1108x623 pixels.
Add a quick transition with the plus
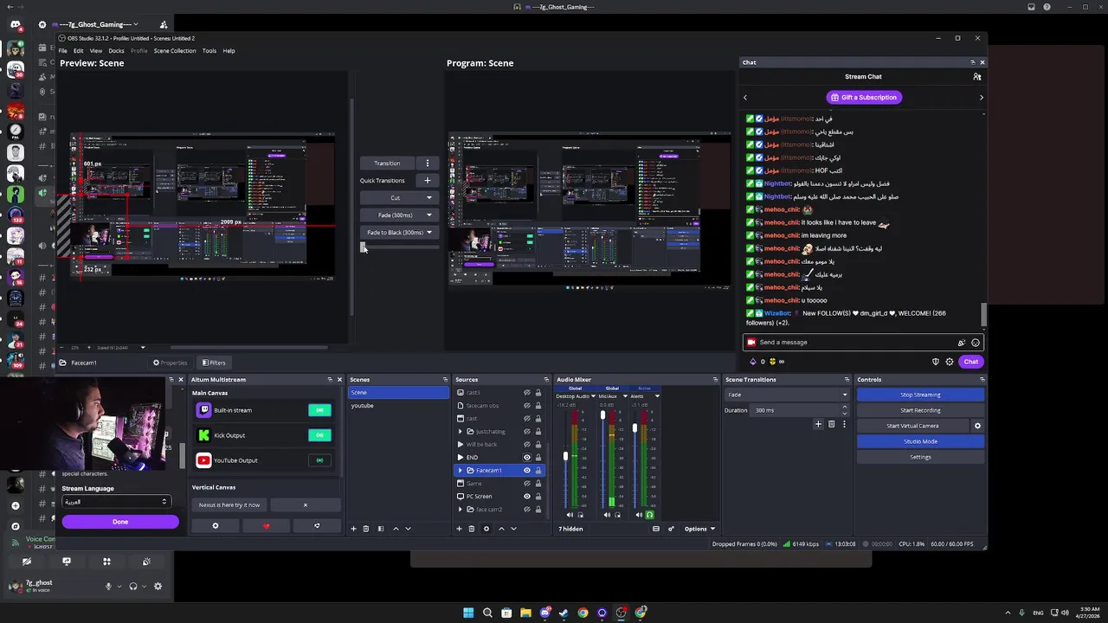[427, 180]
